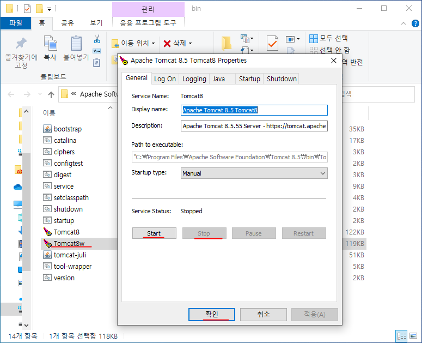Viewport: 422px width, 343px height.
Task: Expand the recent locations chevron
Action: point(40,94)
